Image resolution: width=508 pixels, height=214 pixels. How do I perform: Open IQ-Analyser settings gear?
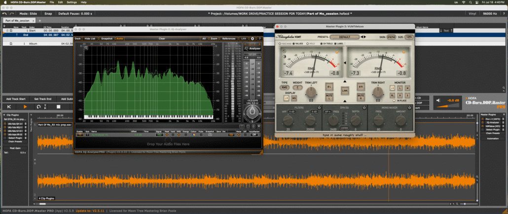pos(253,38)
